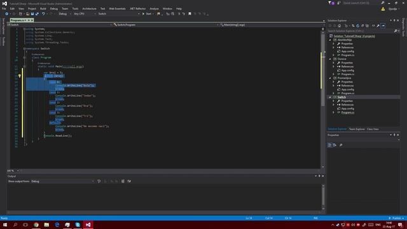Collapse the first project node under the solution

pyautogui.click(x=330, y=40)
